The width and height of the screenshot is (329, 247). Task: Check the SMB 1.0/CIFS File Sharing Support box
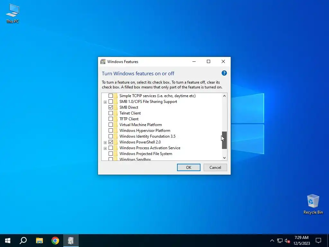coord(111,101)
